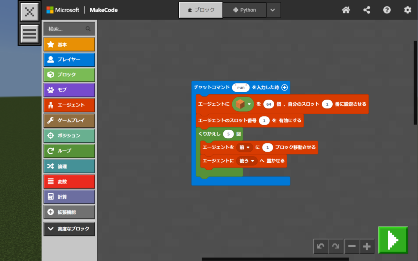Click the 検索 search field
Viewport: 418px width, 261px height.
pyautogui.click(x=65, y=29)
